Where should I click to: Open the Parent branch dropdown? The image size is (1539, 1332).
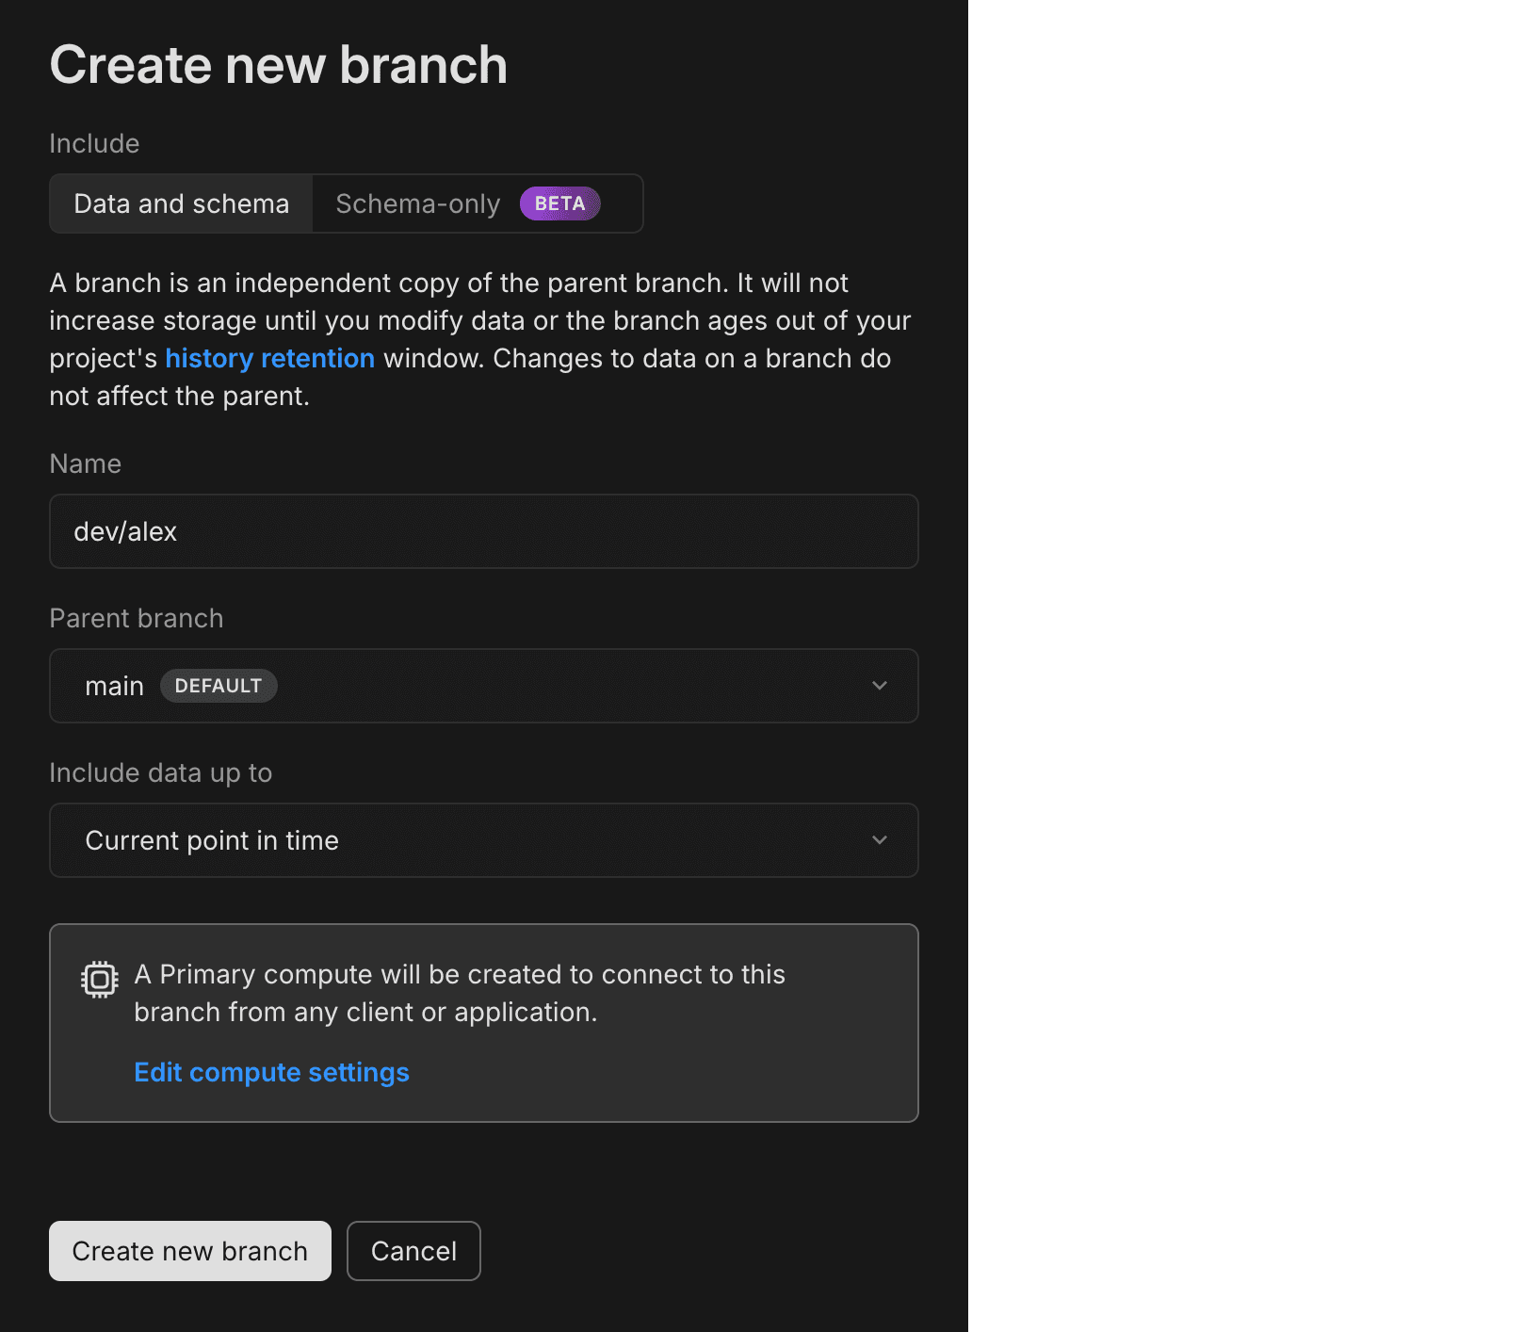(483, 686)
